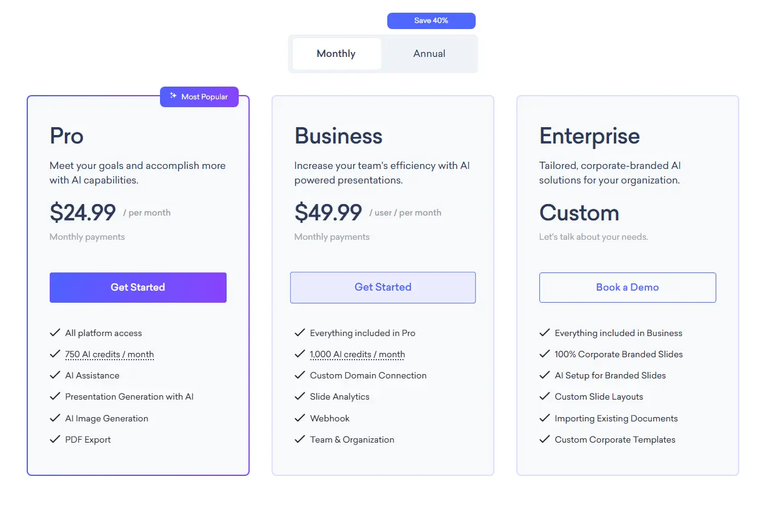This screenshot has height=508, width=769.
Task: Click the Save 40% badge
Action: point(431,21)
